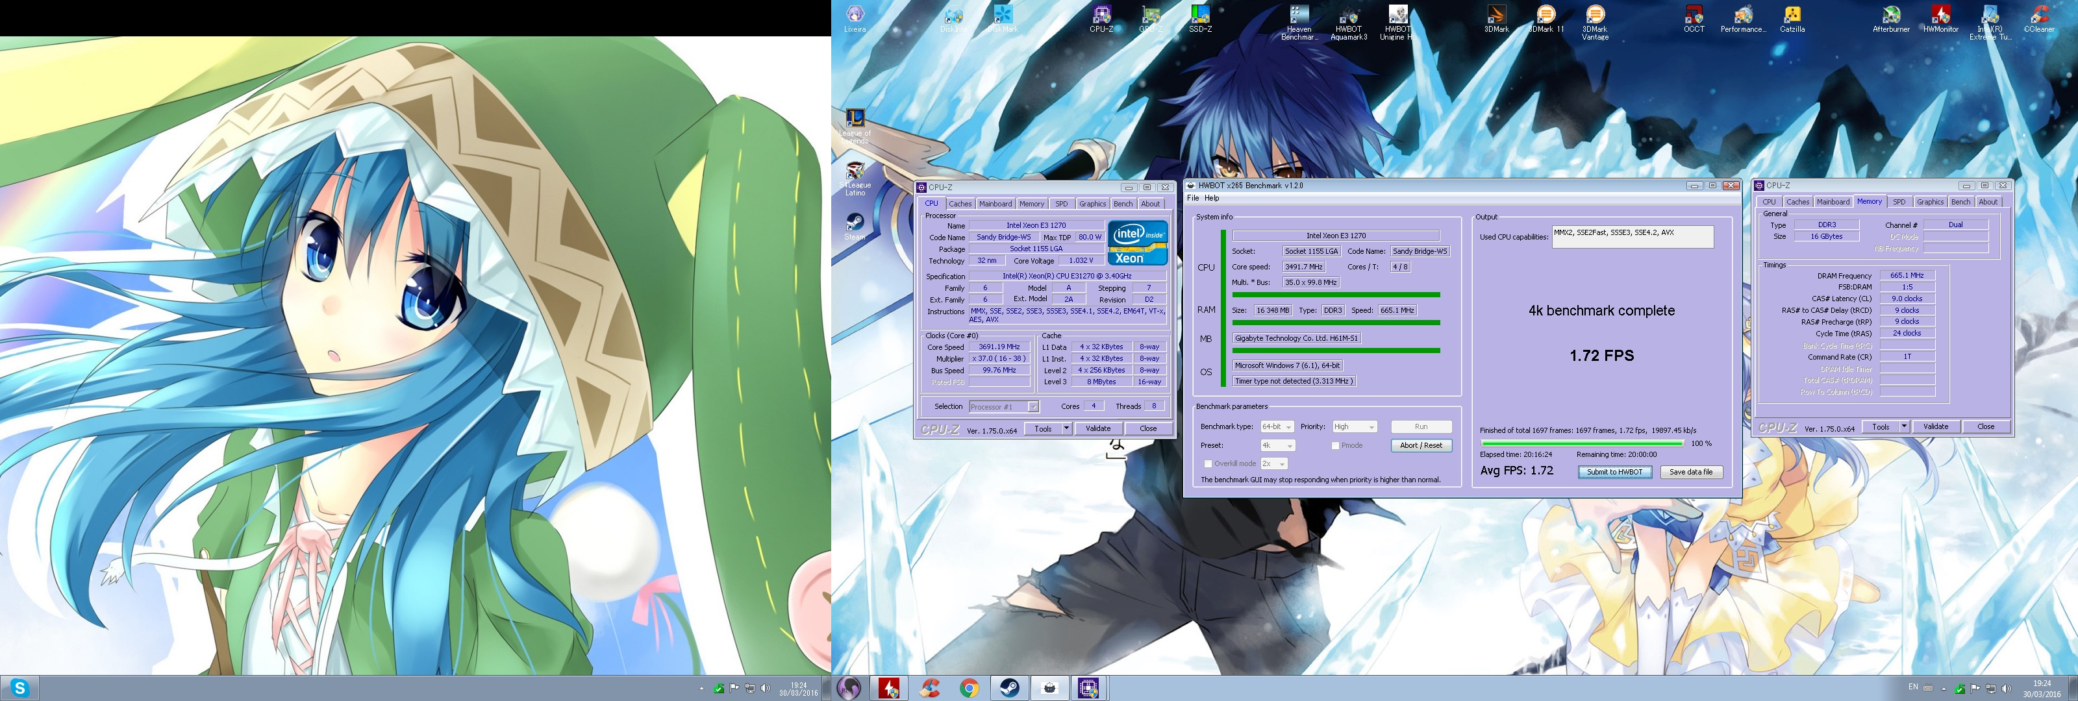The image size is (2078, 701).
Task: Open the DiskInfo desktop shortcut
Action: pyautogui.click(x=953, y=19)
